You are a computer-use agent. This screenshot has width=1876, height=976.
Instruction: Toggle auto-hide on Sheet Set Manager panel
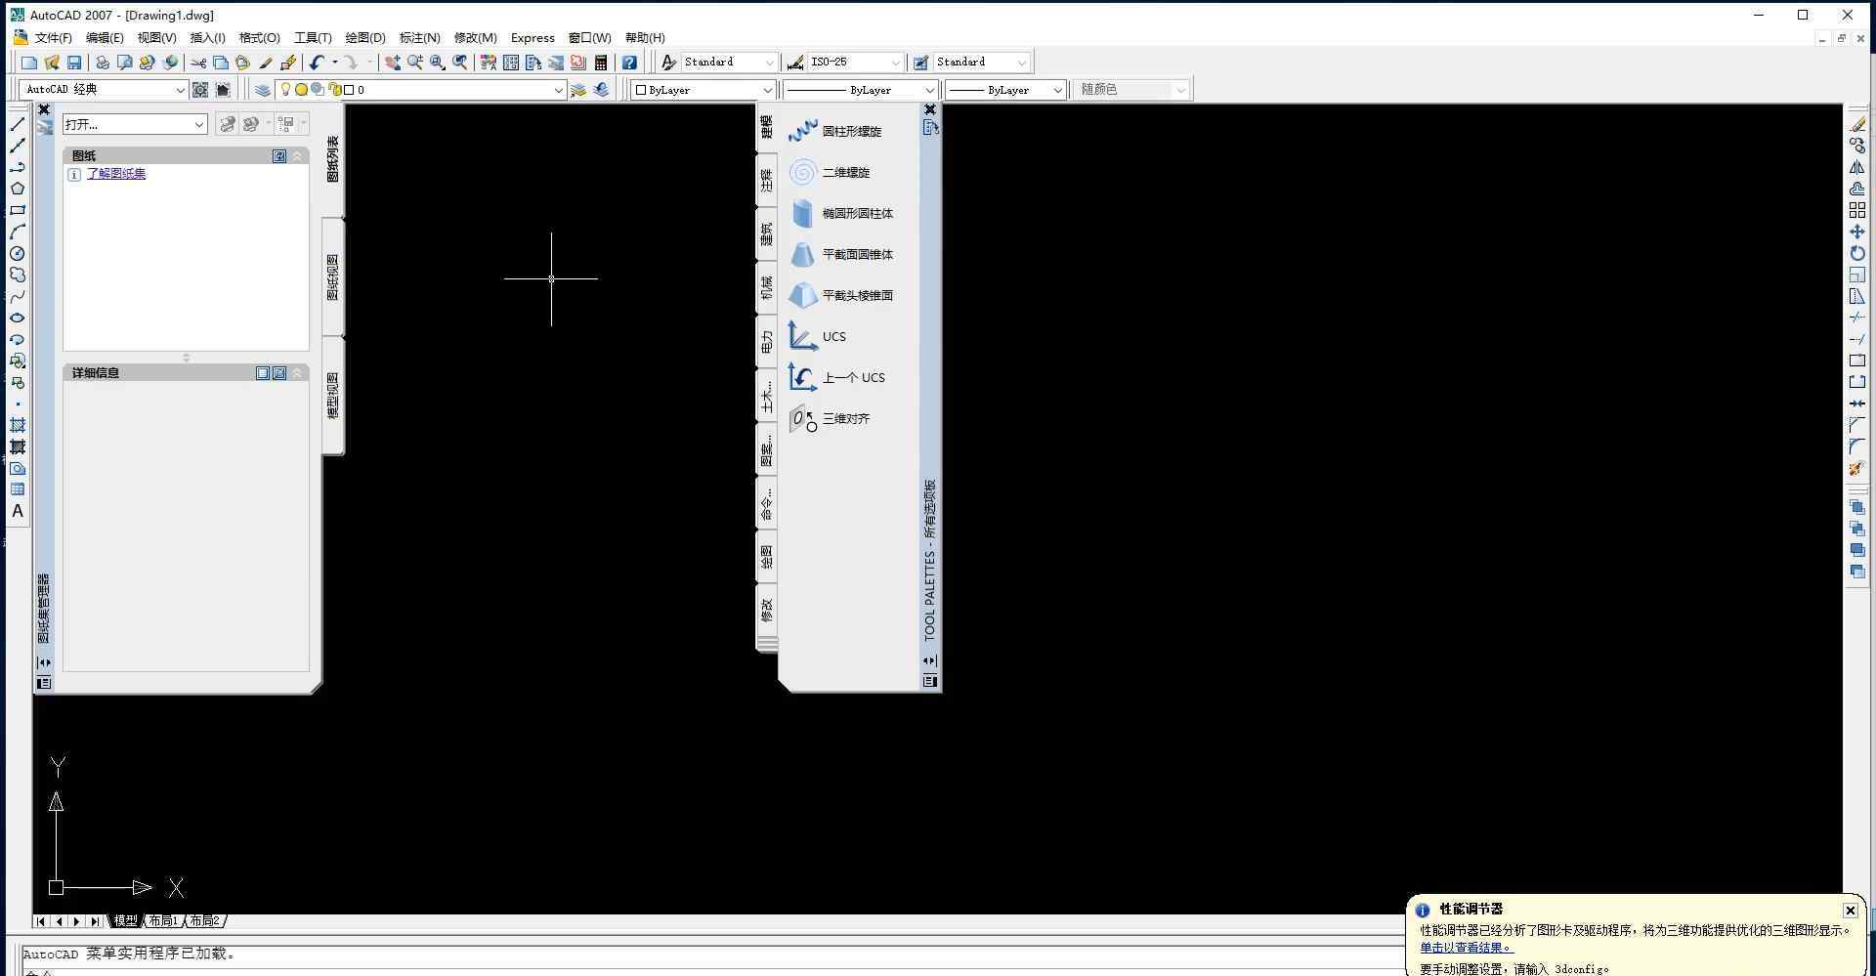[44, 663]
